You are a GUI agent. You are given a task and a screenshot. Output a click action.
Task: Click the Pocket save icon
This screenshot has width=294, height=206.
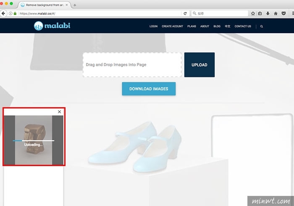(283, 13)
